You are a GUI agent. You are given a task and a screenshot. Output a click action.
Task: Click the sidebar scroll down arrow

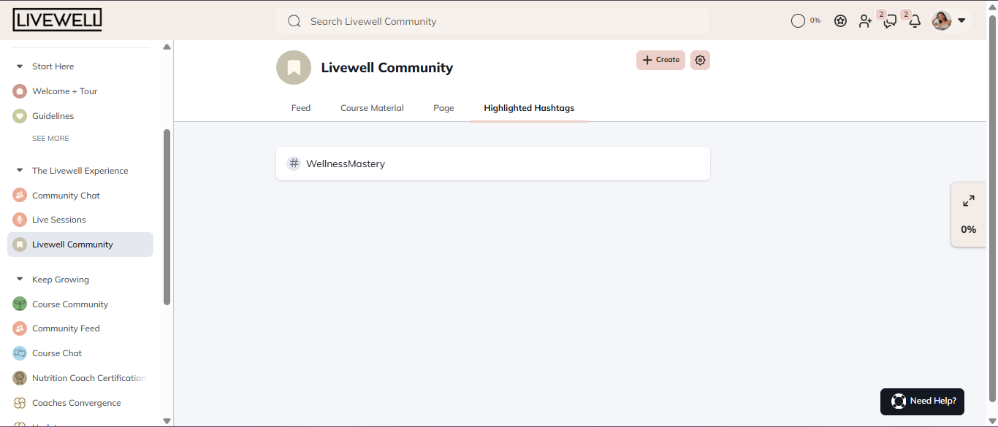coord(167,421)
